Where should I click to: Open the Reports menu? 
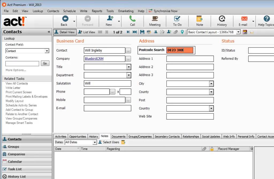pyautogui.click(x=97, y=11)
